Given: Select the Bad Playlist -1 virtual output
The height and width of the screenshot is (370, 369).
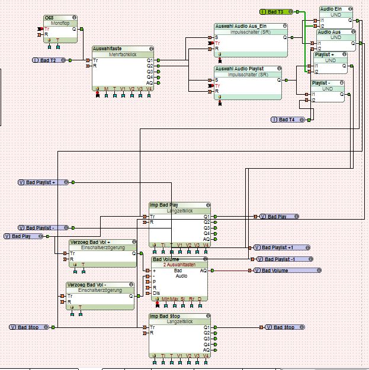Looking at the screenshot, I should point(285,259).
